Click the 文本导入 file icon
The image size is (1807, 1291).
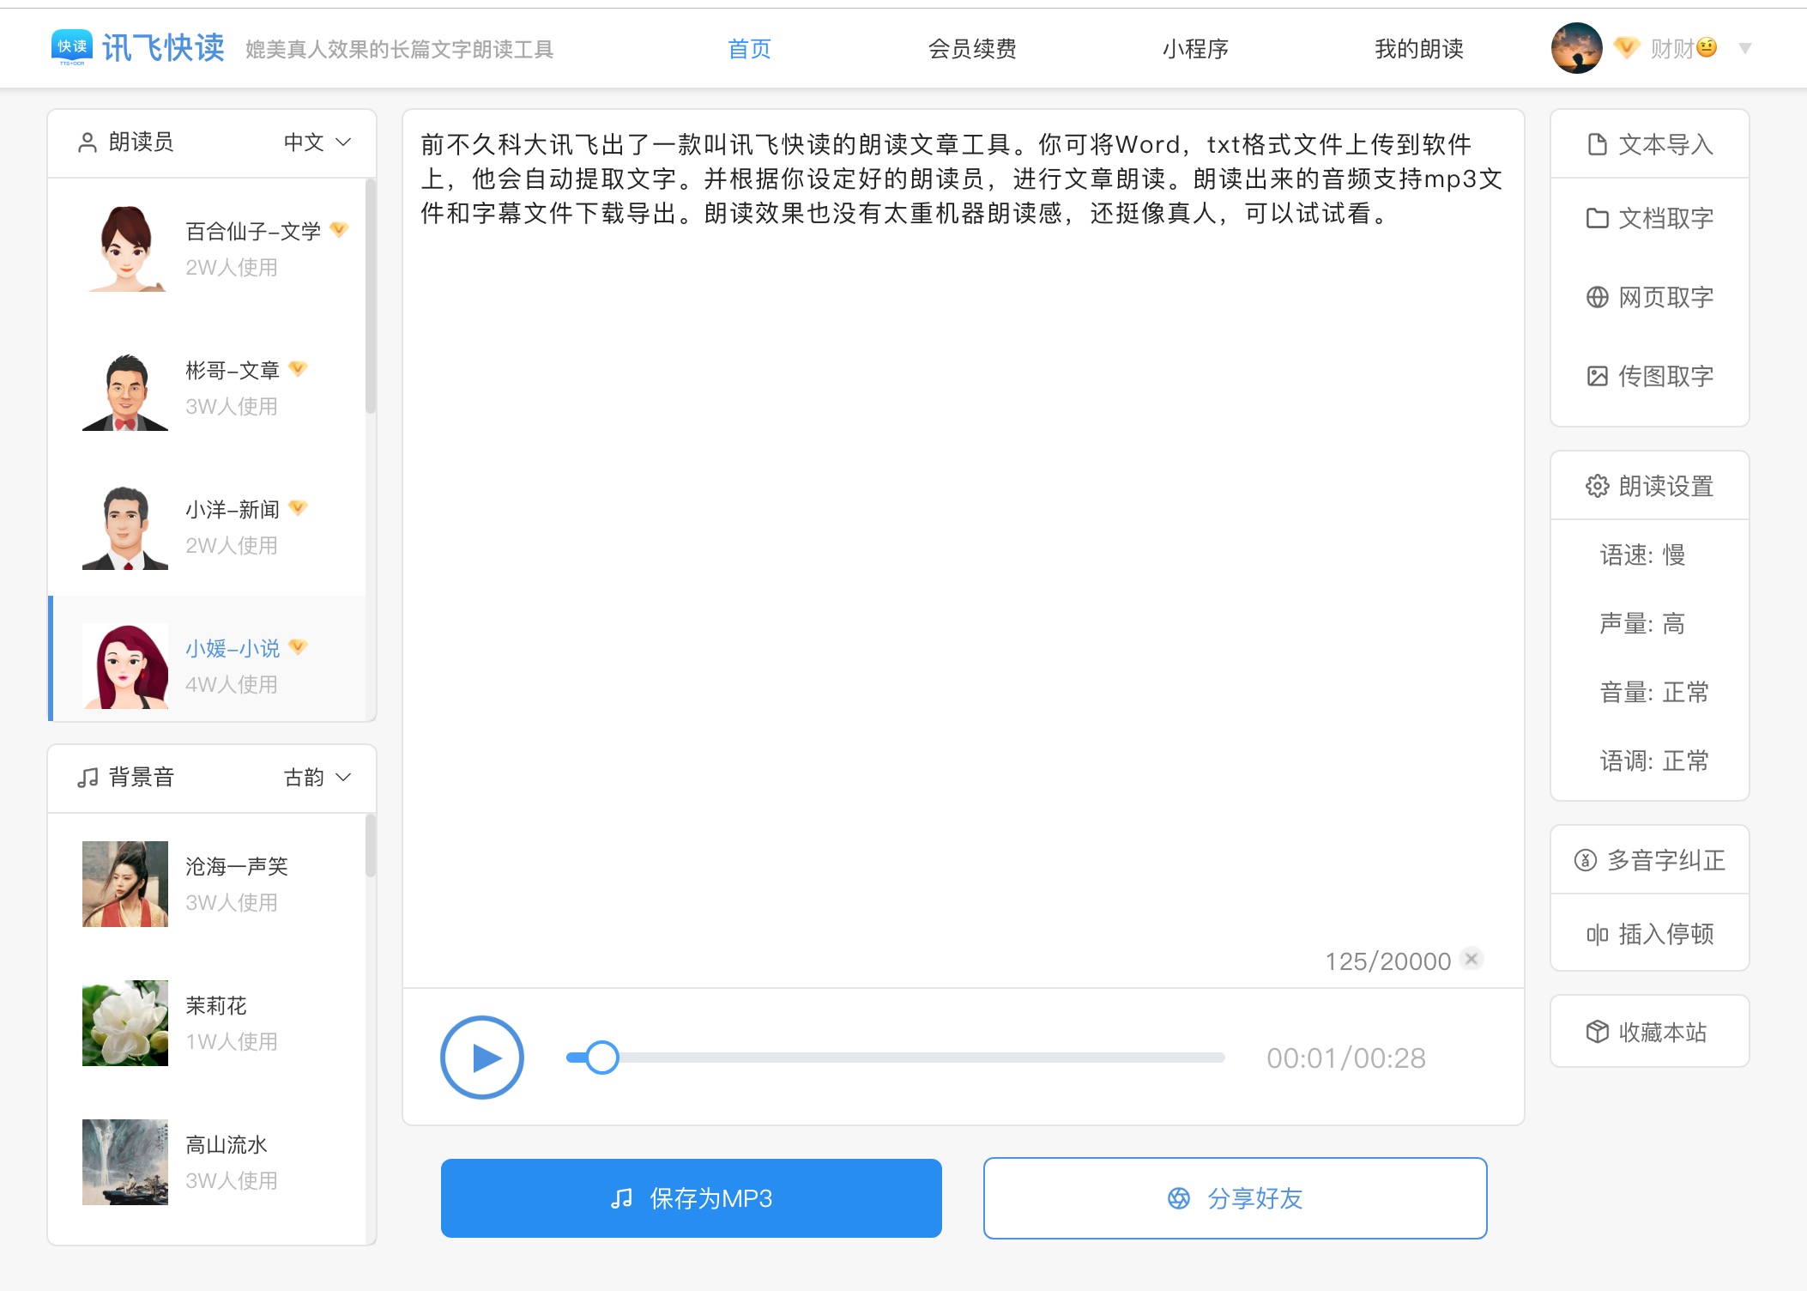point(1597,144)
